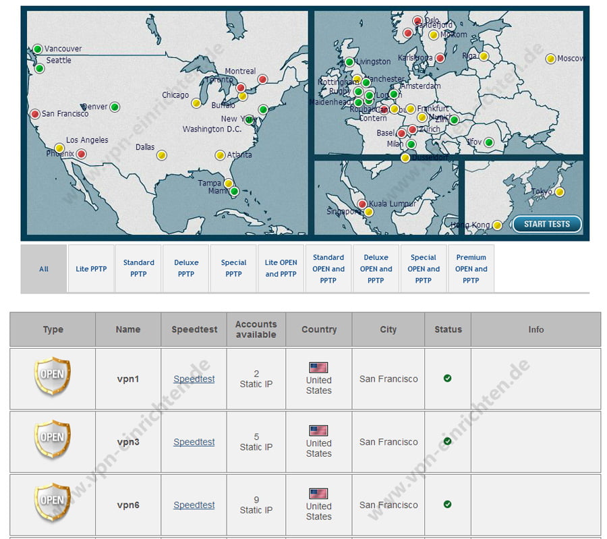Select the Dallas yellow map marker
The image size is (607, 539).
click(161, 155)
